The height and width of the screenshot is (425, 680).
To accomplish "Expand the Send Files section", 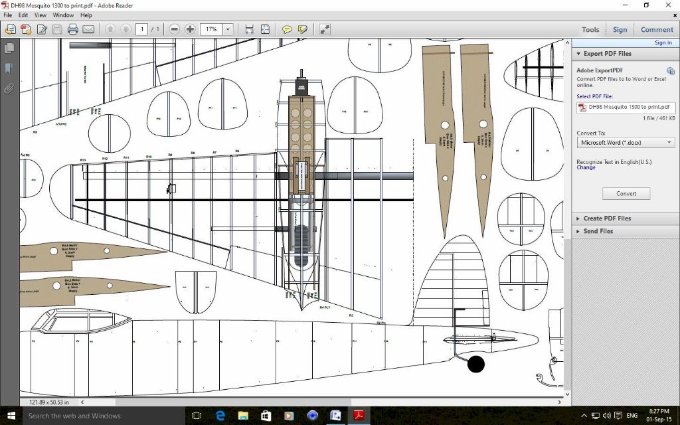I will click(x=598, y=231).
